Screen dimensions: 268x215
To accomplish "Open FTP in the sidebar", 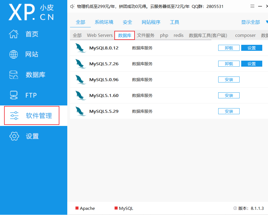I will 31,95.
